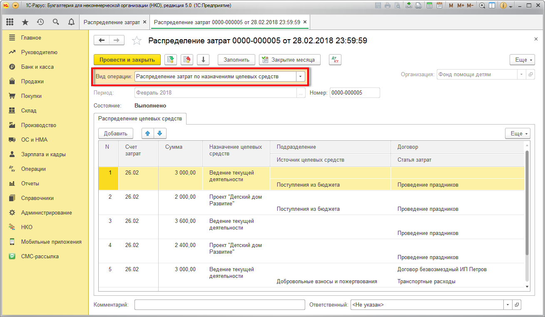Move row down with blue arrow

point(160,133)
